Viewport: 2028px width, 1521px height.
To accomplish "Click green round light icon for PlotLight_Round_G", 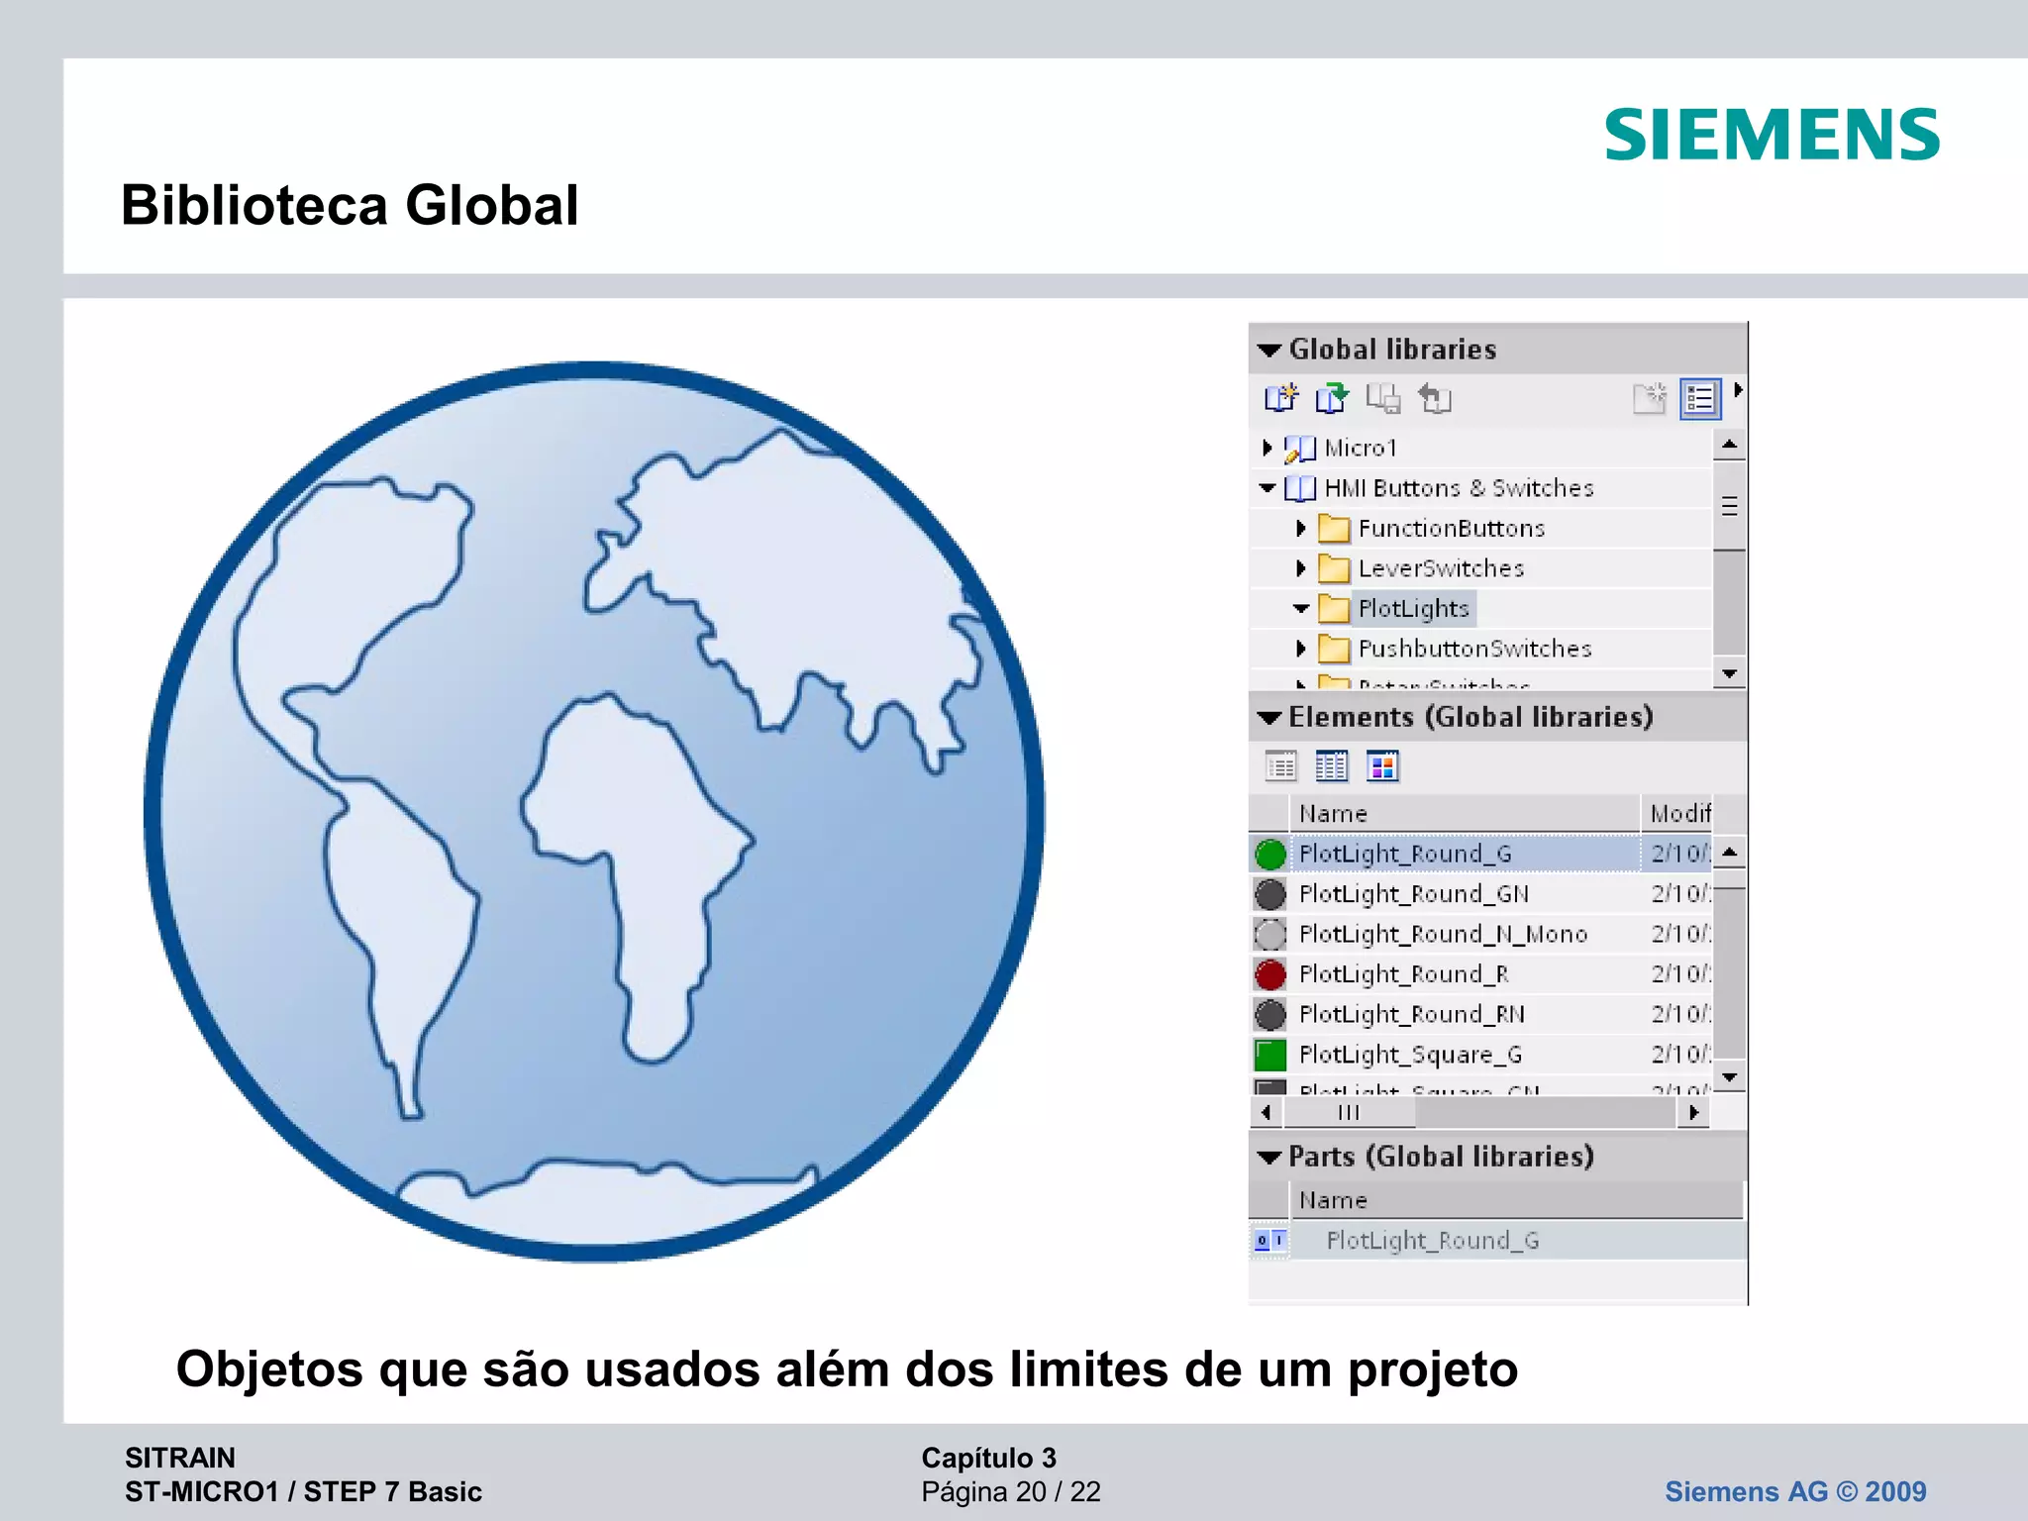I will pos(1270,854).
